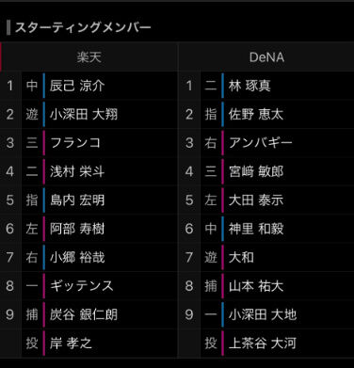Click the フランコ player name
Screen dimensions: 354x368
click(x=75, y=143)
